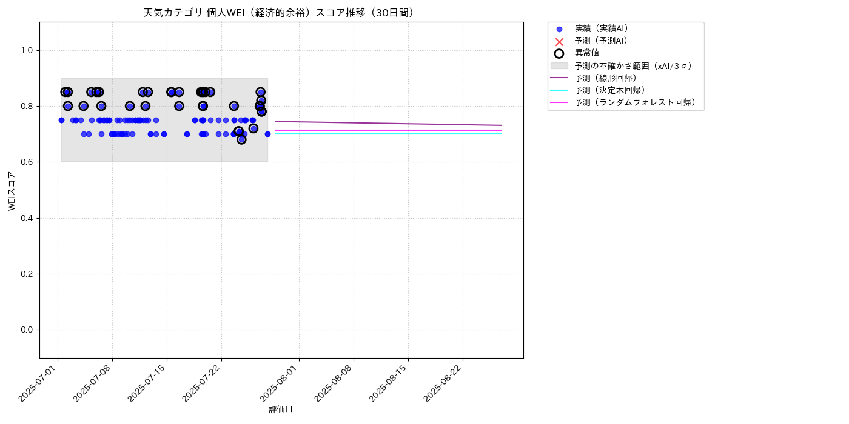This screenshot has width=849, height=424.
Task: Click the lowest circled anomaly point near 0.68
Action: coord(241,139)
